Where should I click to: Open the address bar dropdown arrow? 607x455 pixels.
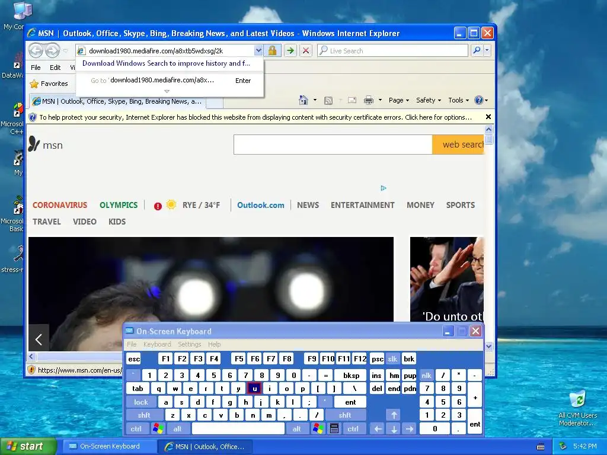coord(258,50)
